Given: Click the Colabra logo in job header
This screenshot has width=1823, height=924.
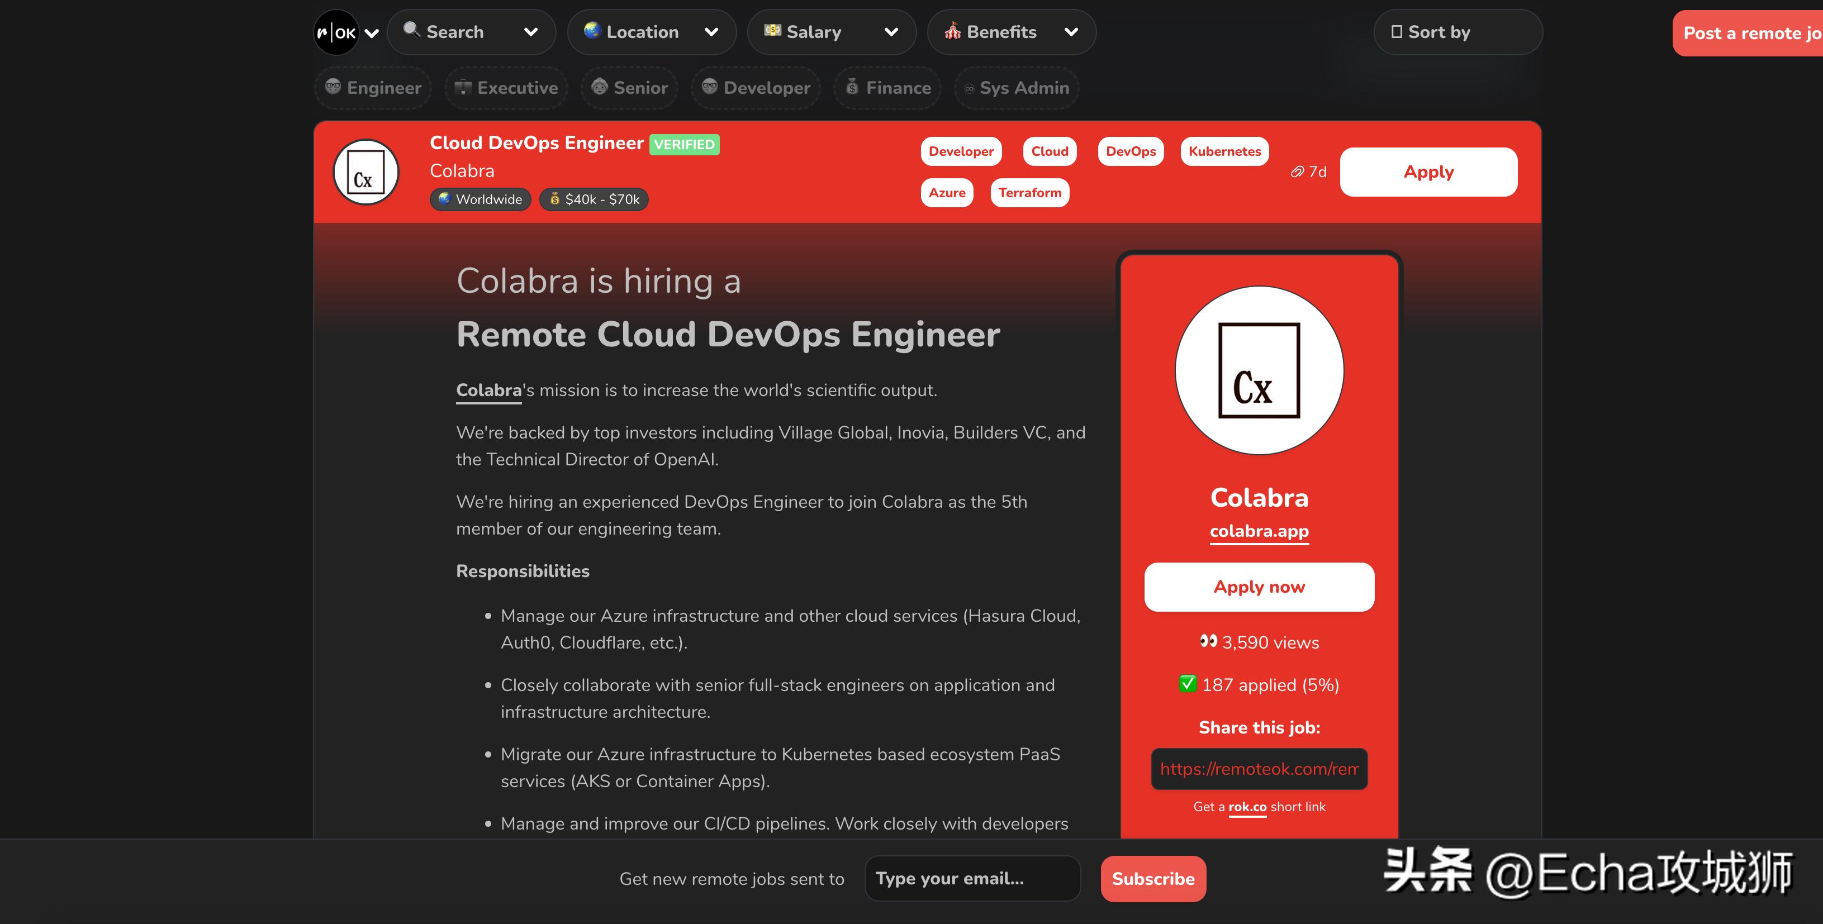Looking at the screenshot, I should (366, 172).
